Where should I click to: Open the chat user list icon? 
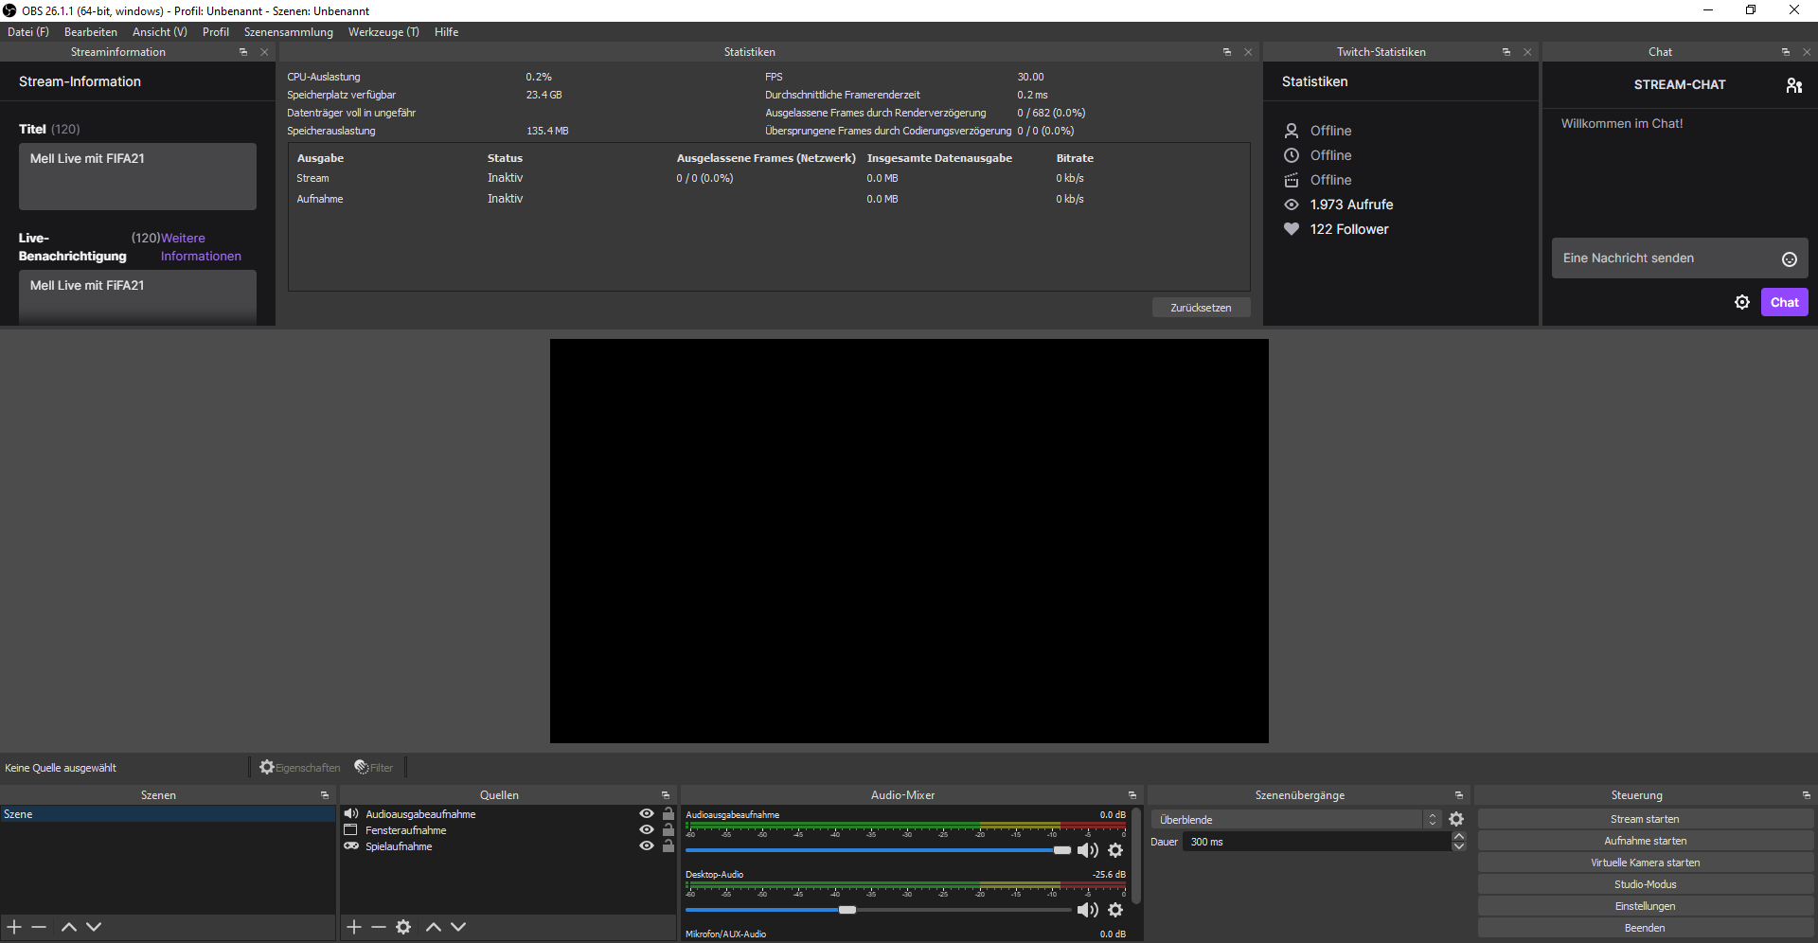coord(1793,85)
